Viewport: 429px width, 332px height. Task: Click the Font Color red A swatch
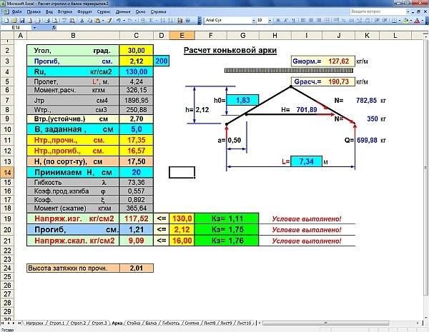pos(417,21)
